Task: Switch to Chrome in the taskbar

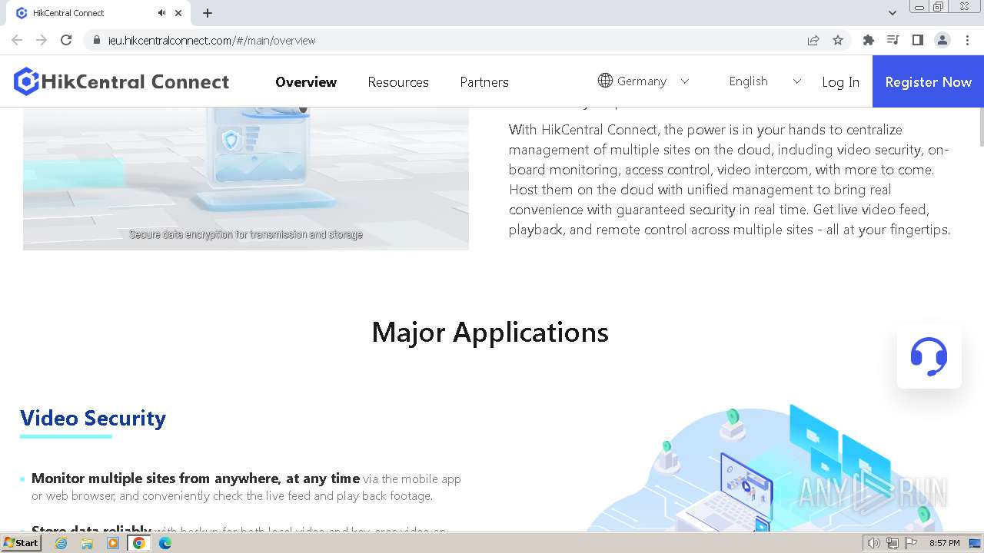Action: pos(139,543)
